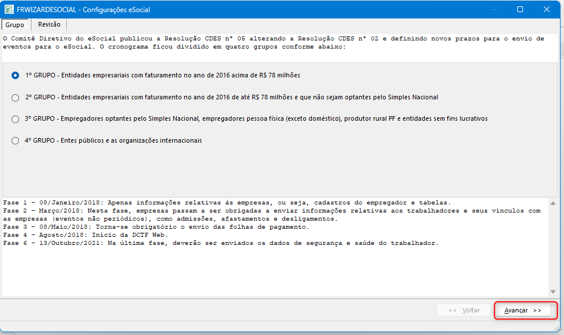Pick 4º GRUPO Entes públicos radio button
564x335 pixels.
(x=16, y=140)
